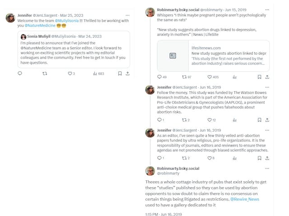Bookmark Jennifer's Mar 25, 2023 tweet
289x216 pixels.
pos(120,74)
